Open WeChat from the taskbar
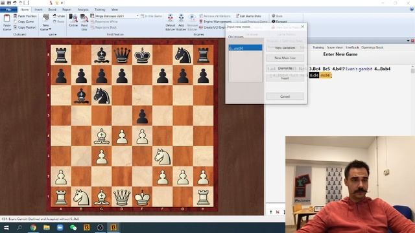415x233 pixels. (73, 227)
